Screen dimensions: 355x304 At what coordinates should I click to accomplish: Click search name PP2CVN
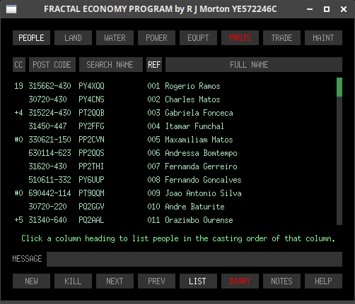pyautogui.click(x=91, y=140)
